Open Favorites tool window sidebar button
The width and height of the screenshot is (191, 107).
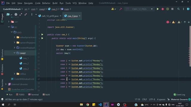(x=2, y=84)
